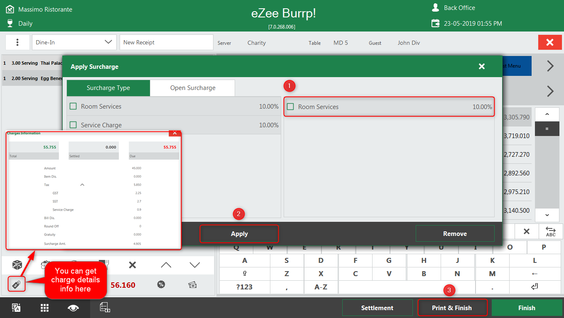Image resolution: width=564 pixels, height=318 pixels.
Task: Switch keyboard to ?123 symbols
Action: click(245, 286)
